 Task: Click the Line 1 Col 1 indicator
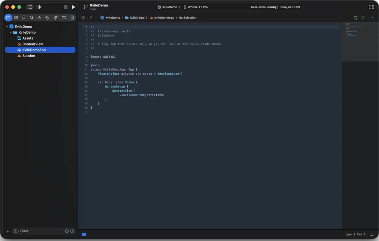click(355, 234)
